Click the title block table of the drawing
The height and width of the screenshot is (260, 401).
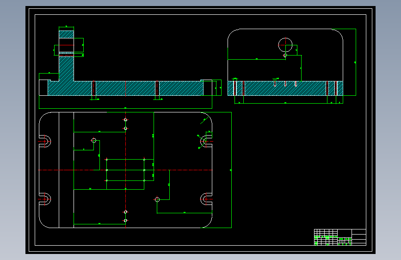(340, 237)
